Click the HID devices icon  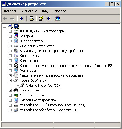point(16,105)
